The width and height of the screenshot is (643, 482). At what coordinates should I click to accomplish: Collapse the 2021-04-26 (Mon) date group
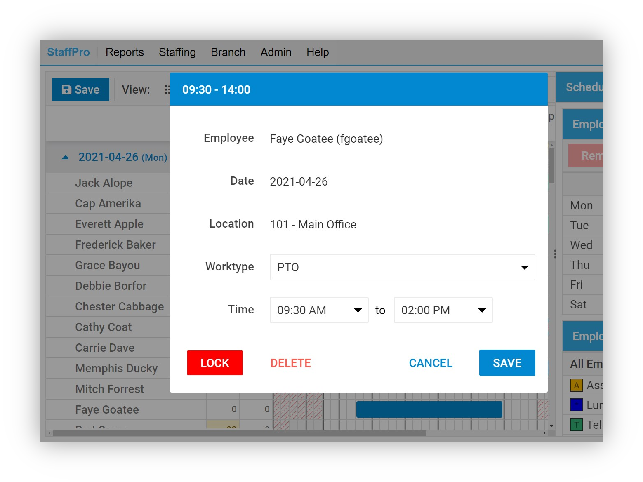pos(65,157)
